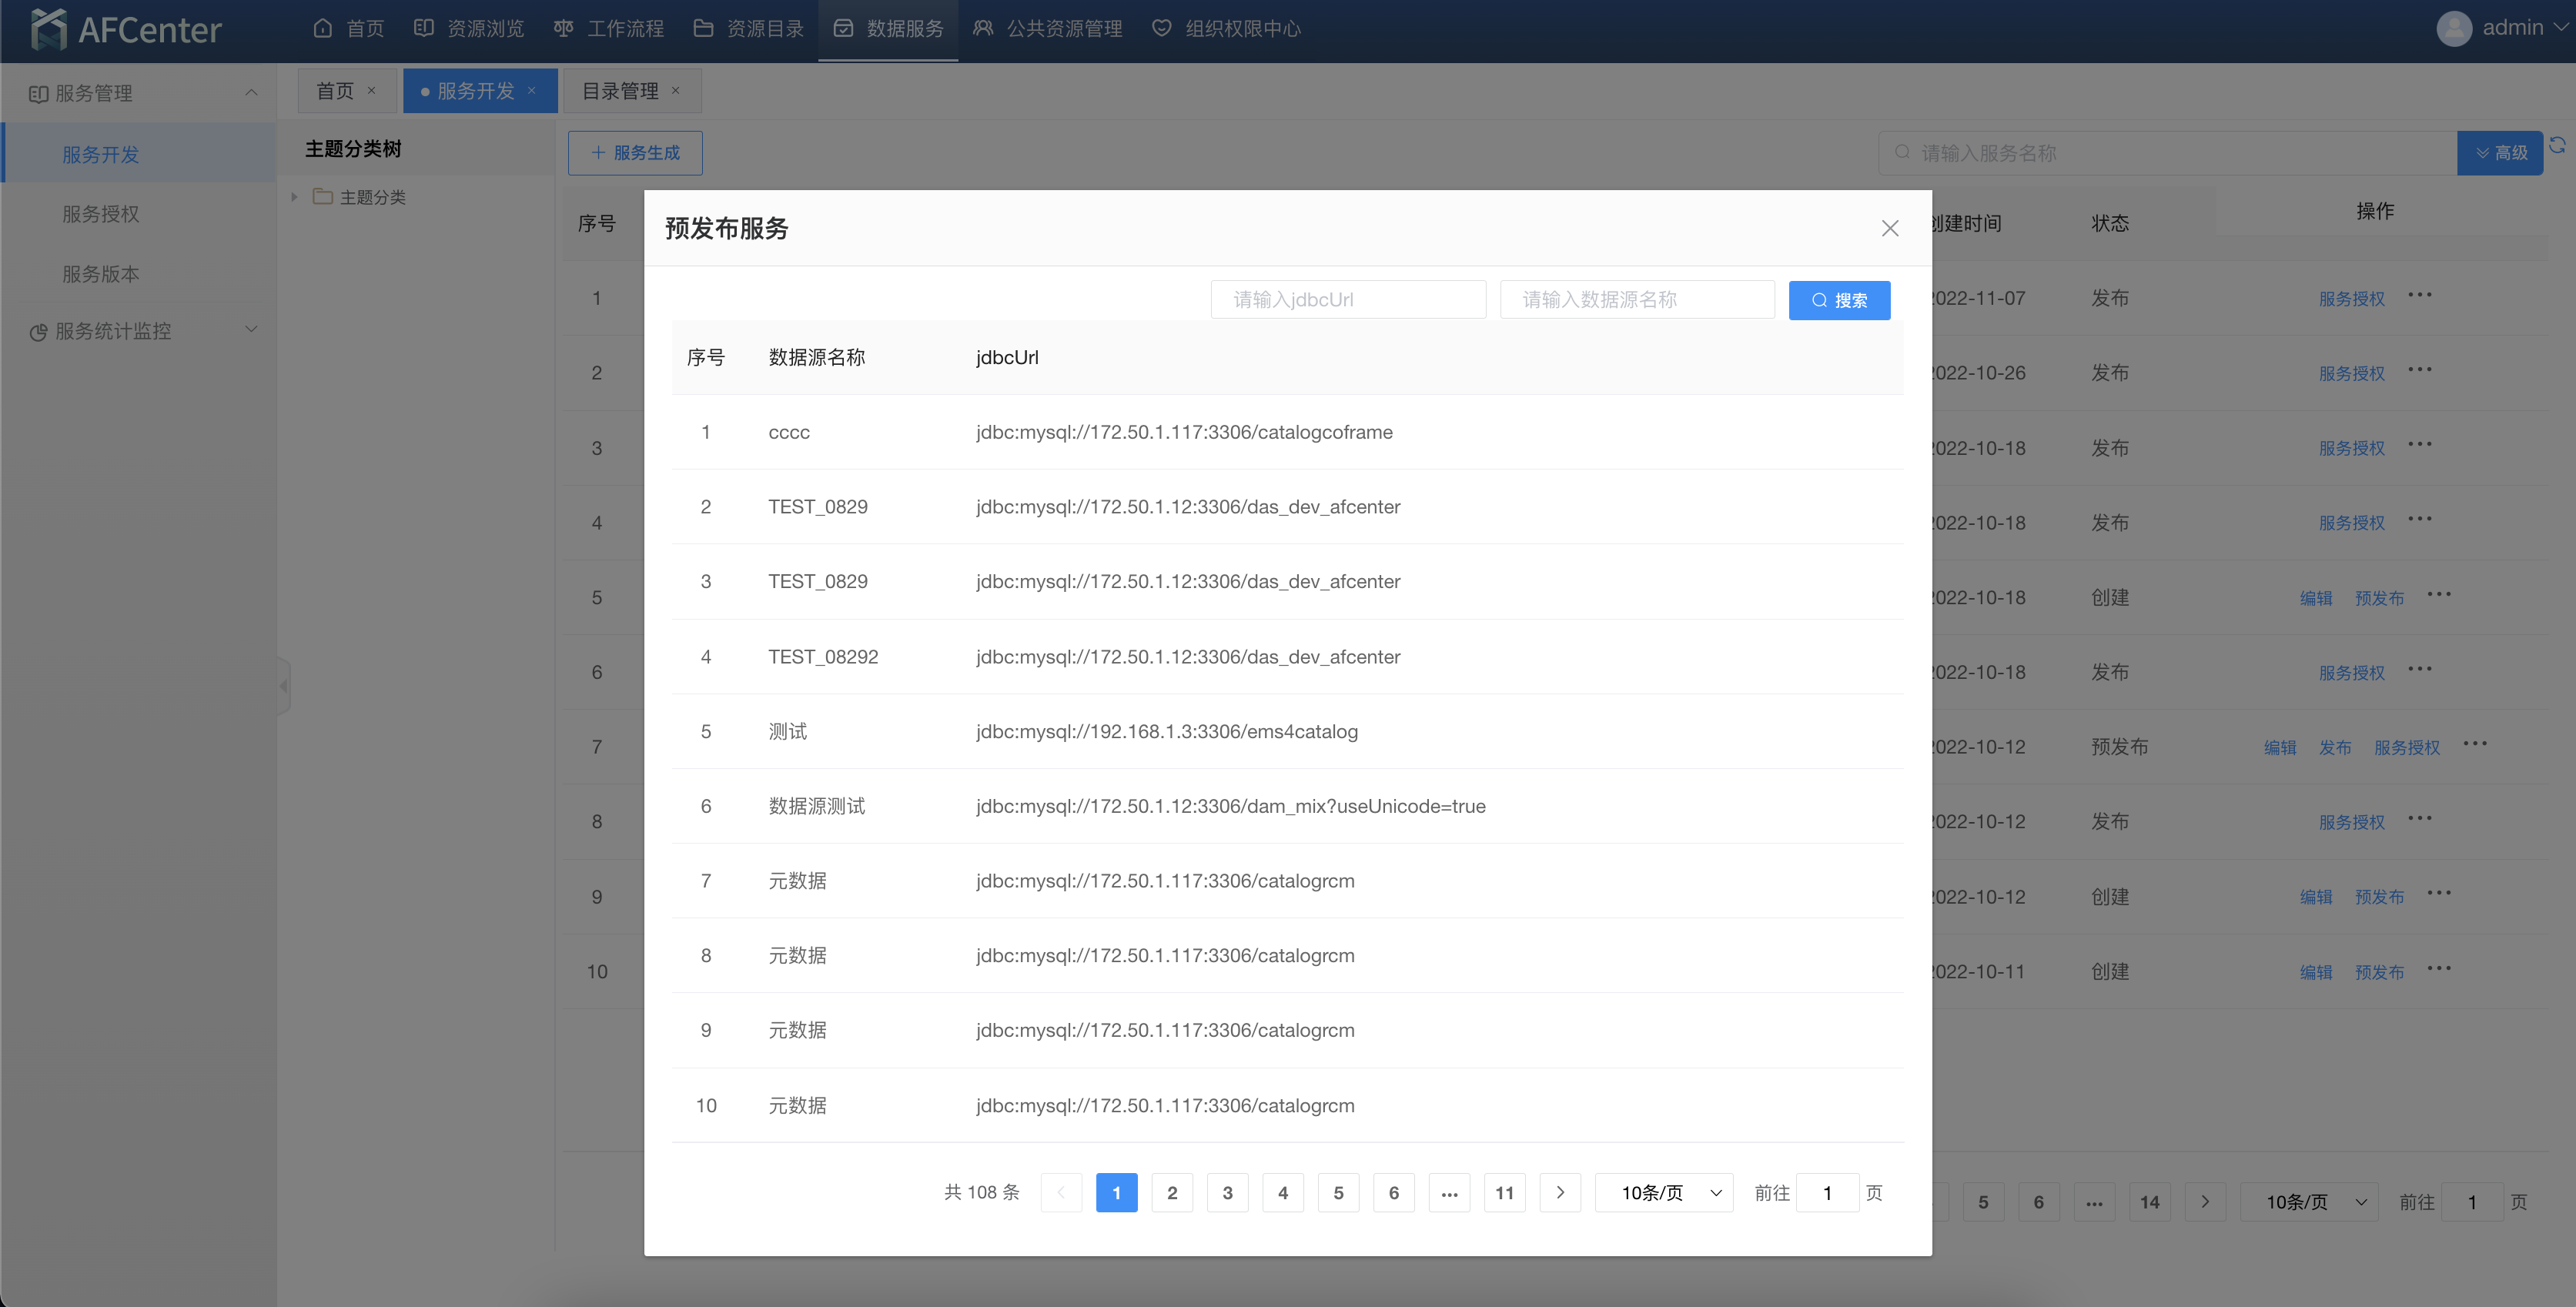Image resolution: width=2576 pixels, height=1307 pixels.
Task: Click the sidebar collapse handle arrow
Action: coord(284,686)
